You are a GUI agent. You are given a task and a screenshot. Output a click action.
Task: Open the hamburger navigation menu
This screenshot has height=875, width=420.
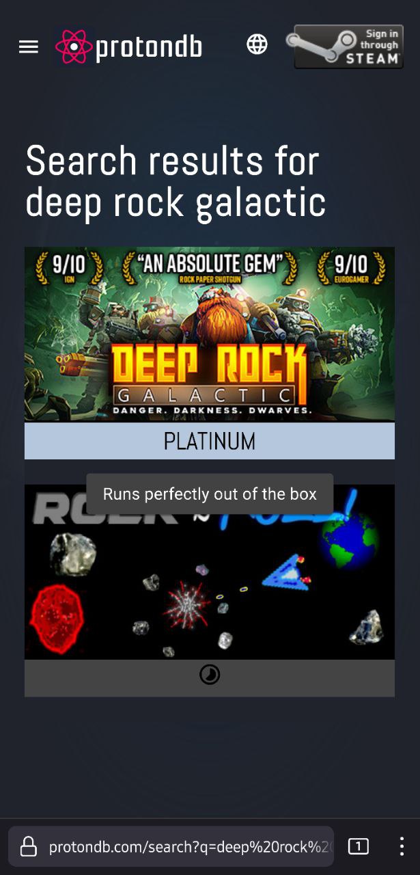coord(29,46)
